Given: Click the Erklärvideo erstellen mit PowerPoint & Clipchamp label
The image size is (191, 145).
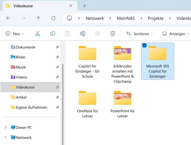Looking at the screenshot, I should click(x=123, y=74).
